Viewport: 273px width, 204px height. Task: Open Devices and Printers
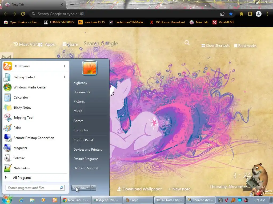[x=88, y=149]
